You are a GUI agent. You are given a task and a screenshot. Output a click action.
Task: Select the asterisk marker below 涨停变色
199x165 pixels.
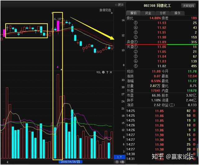coord(112,13)
